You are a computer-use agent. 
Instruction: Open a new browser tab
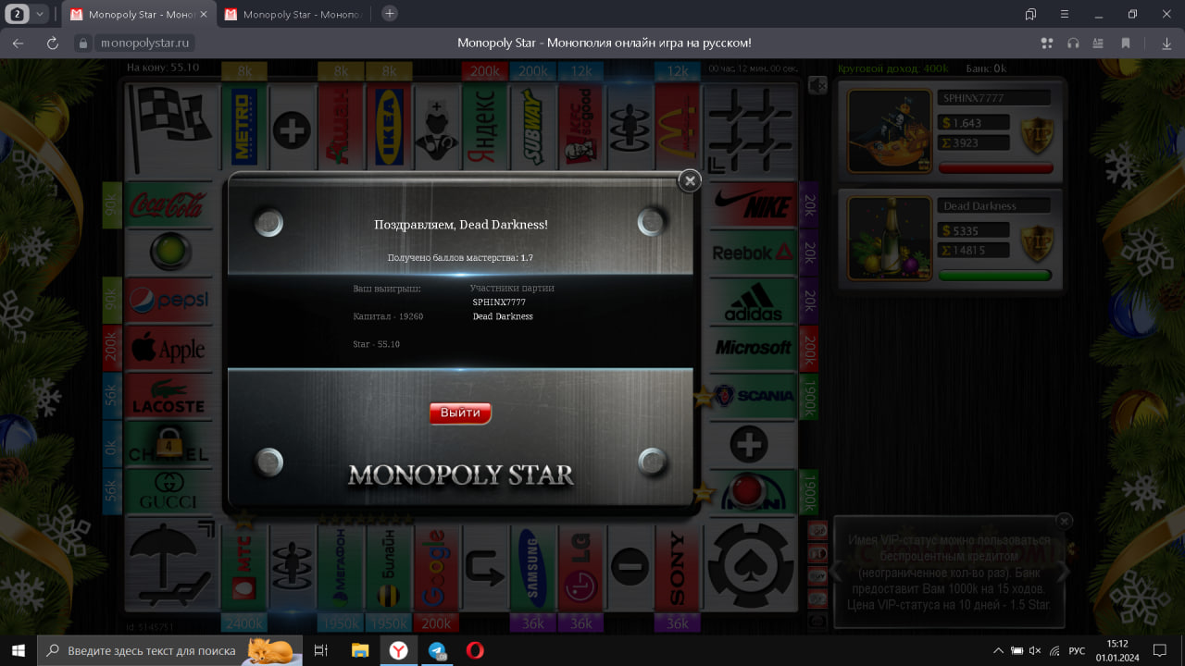(390, 14)
